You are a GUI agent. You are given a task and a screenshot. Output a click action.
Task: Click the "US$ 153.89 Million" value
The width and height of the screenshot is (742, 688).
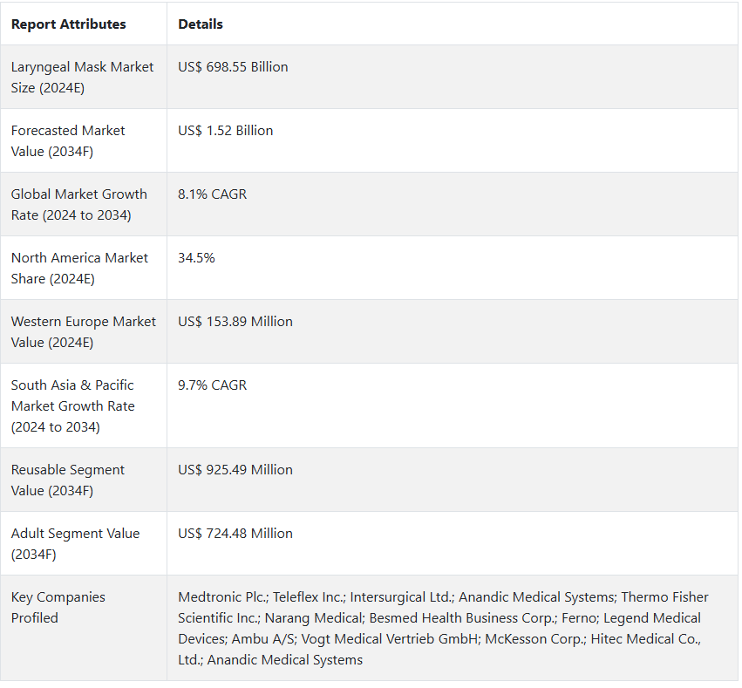point(235,322)
